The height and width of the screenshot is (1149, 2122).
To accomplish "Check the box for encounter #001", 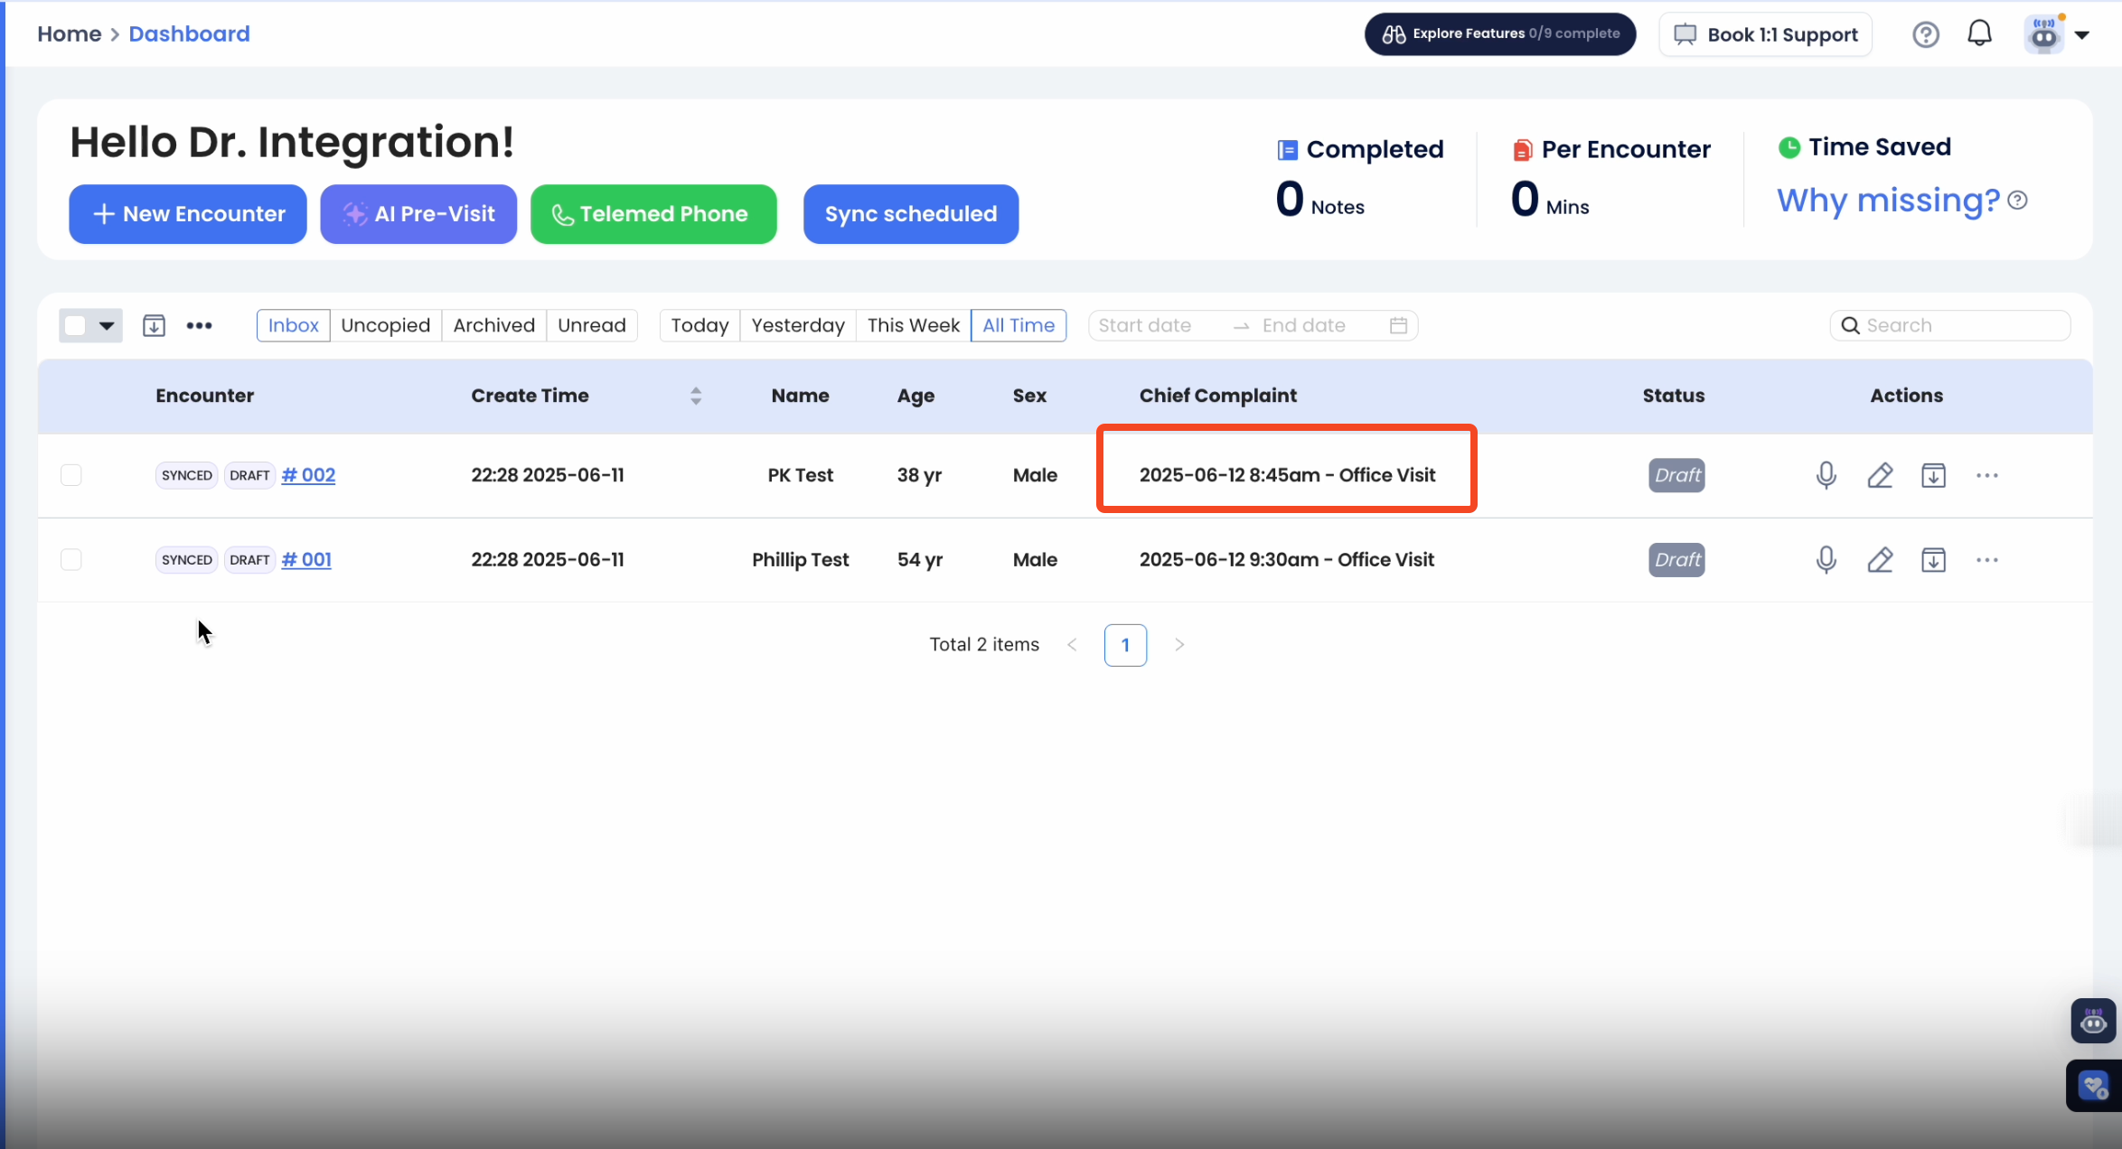I will (71, 560).
